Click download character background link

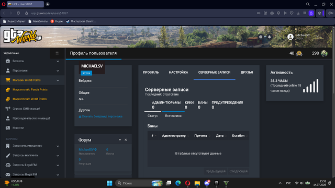click(x=100, y=116)
